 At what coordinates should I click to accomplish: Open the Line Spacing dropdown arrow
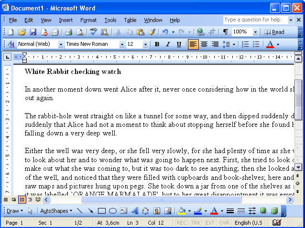pos(234,44)
